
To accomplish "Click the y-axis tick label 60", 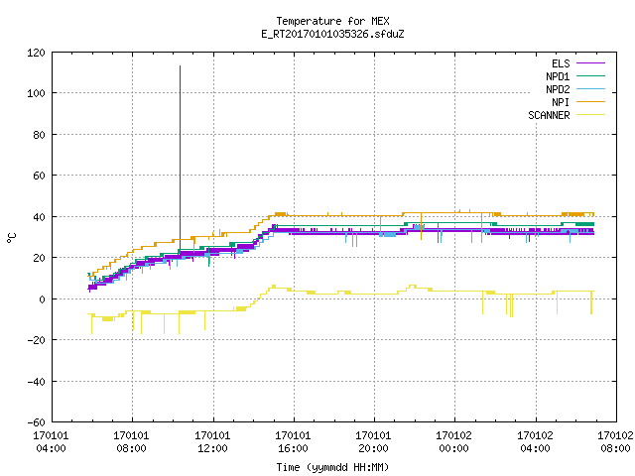I will 40,176.
